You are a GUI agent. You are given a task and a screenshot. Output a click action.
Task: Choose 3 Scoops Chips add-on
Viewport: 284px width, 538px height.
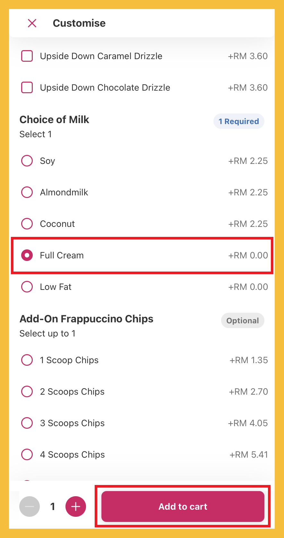point(27,423)
